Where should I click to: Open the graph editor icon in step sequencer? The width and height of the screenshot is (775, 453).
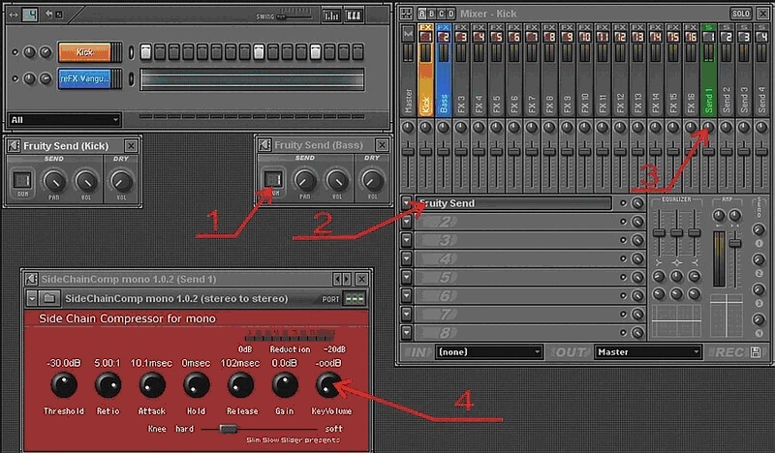point(331,15)
